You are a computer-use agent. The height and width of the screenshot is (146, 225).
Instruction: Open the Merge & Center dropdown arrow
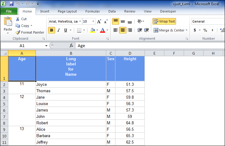(x=187, y=30)
